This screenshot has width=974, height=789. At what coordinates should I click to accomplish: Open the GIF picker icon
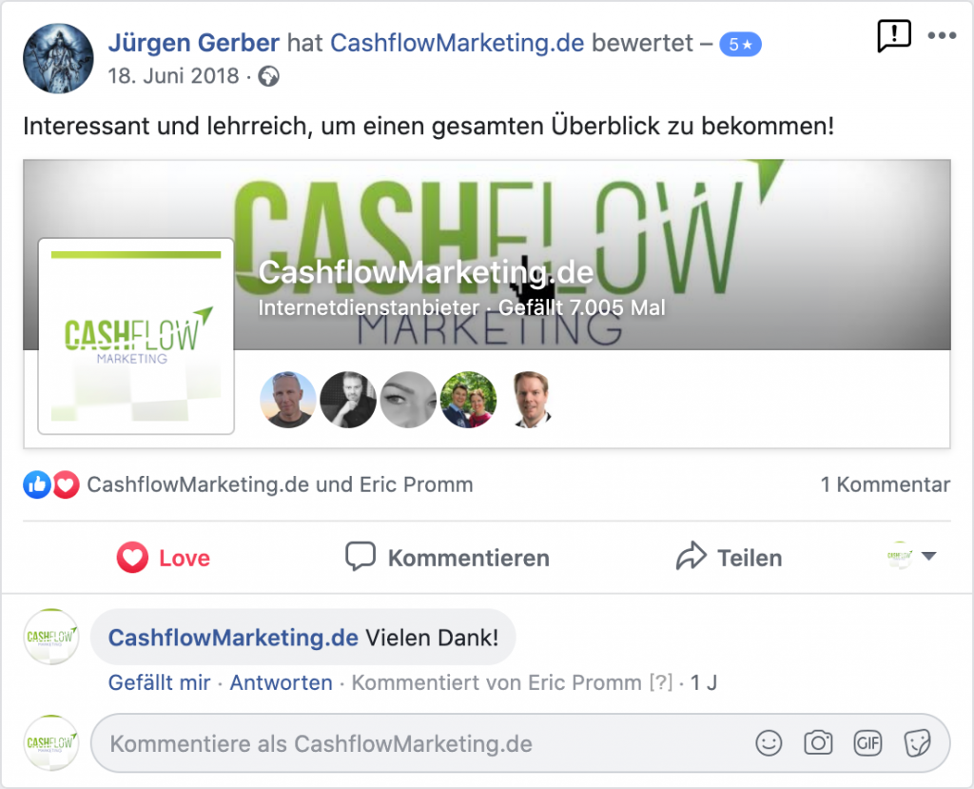(x=867, y=743)
